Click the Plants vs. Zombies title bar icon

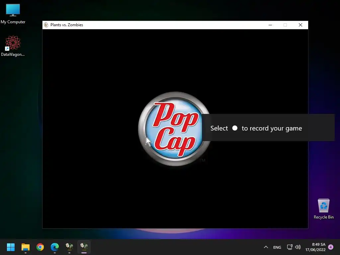click(x=46, y=25)
